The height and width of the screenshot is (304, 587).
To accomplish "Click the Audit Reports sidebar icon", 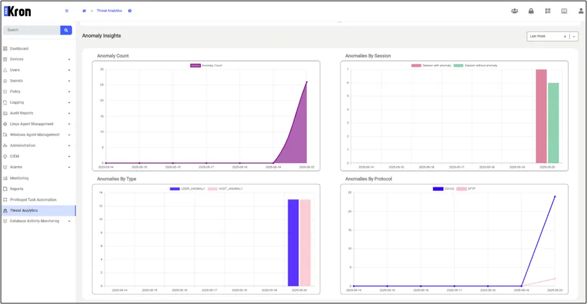I will click(x=5, y=113).
